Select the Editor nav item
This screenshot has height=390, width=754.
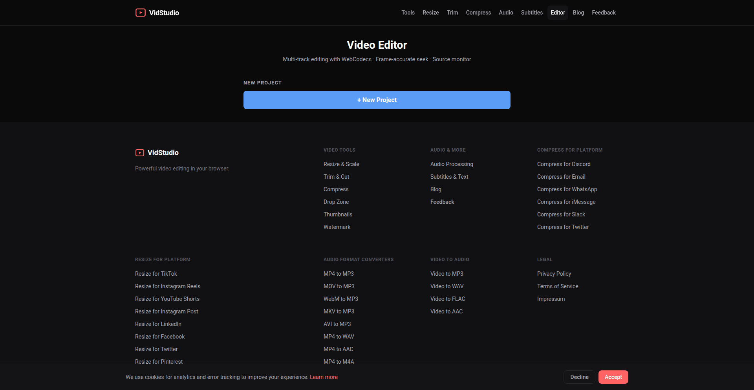click(x=558, y=13)
